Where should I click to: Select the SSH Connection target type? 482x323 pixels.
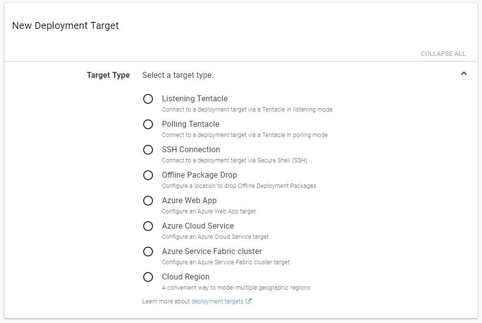(148, 150)
